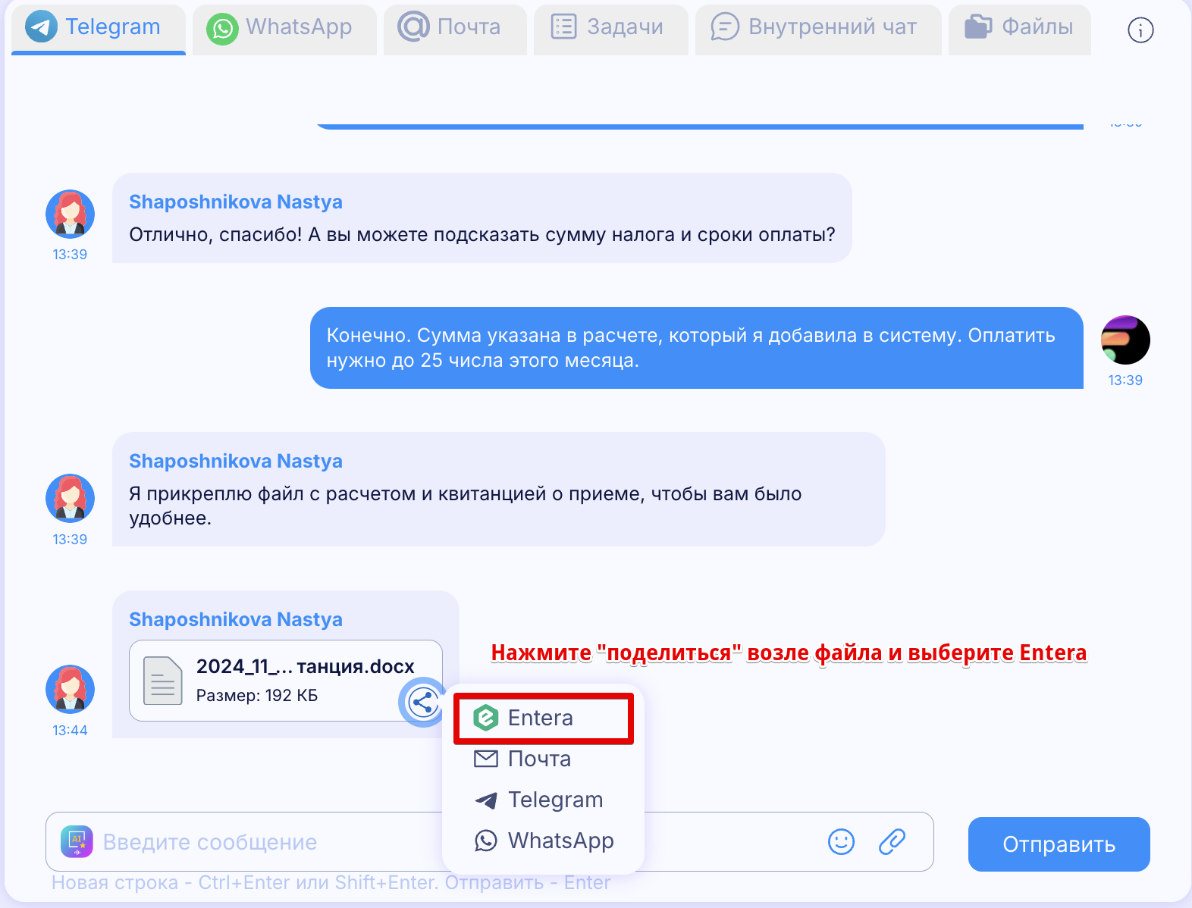Screen dimensions: 1192x908
Task: Click the envelope icon in share menu
Action: tap(485, 759)
